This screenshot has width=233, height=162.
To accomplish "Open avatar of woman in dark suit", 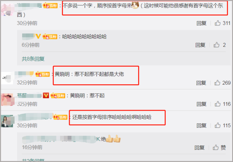I will (x=7, y=121).
